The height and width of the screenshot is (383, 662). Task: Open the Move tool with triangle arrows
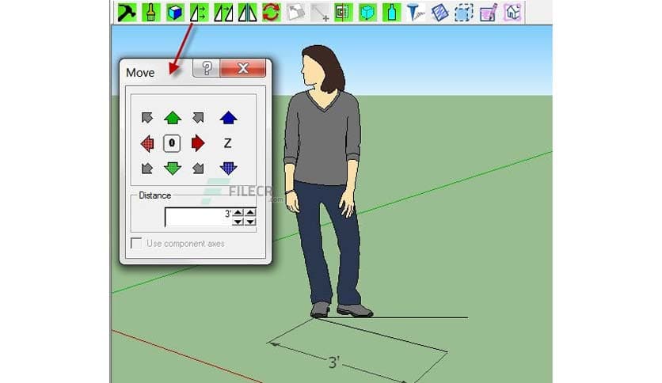[199, 12]
